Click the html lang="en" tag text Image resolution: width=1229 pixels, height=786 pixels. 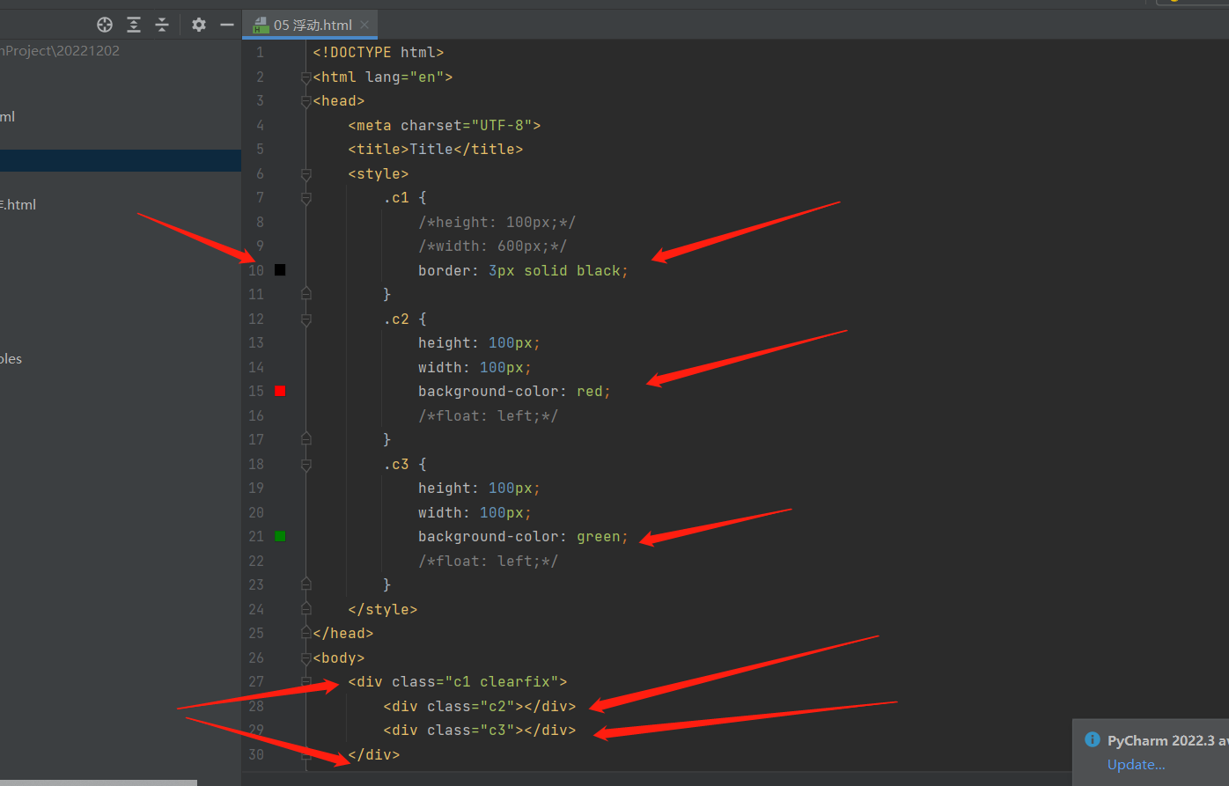(x=383, y=77)
